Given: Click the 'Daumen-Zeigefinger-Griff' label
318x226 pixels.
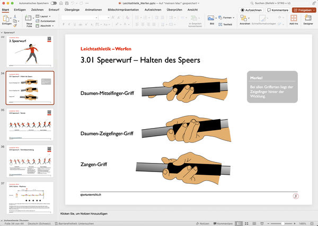Looking at the screenshot, I should tap(107, 133).
